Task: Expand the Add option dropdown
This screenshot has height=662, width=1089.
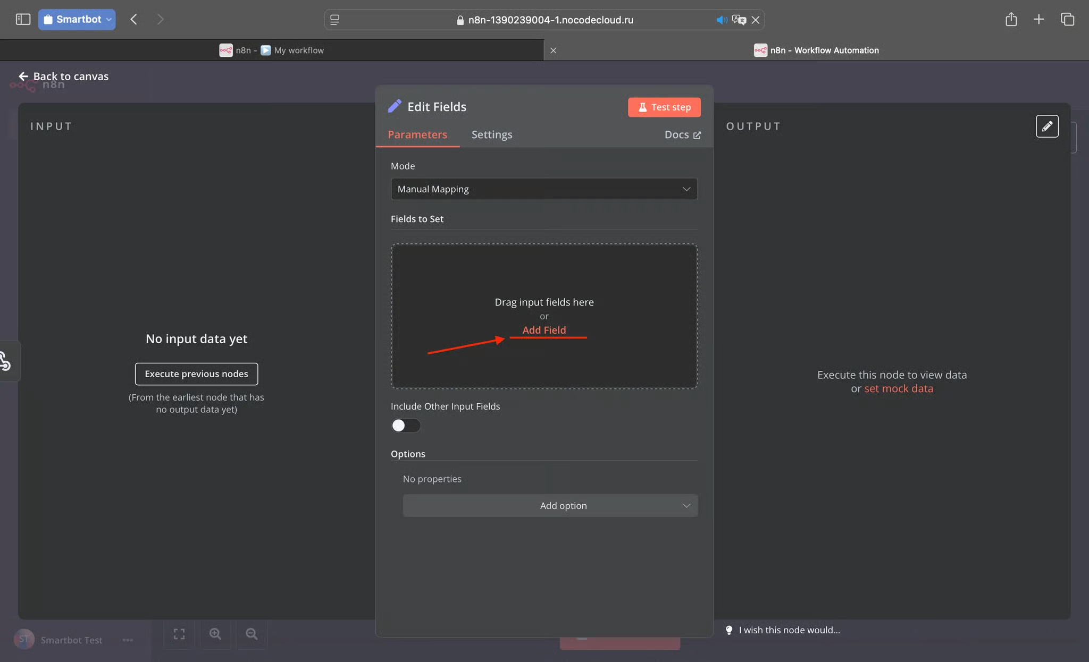Action: click(550, 506)
